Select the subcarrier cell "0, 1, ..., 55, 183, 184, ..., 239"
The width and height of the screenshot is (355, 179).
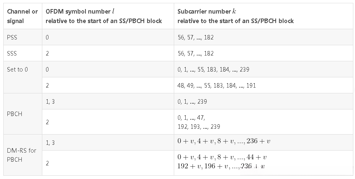(x=213, y=70)
